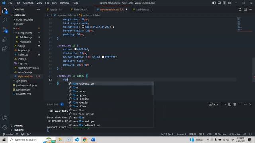
Task: Split the editor to the right
Action: point(245,10)
